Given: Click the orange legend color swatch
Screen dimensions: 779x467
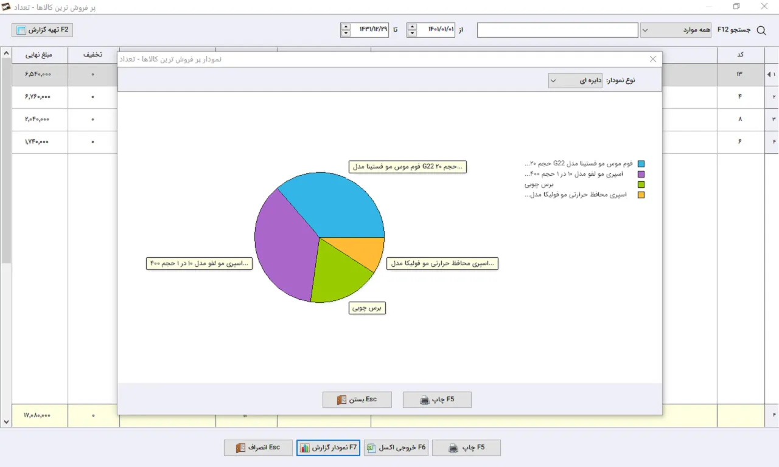Looking at the screenshot, I should [x=641, y=195].
